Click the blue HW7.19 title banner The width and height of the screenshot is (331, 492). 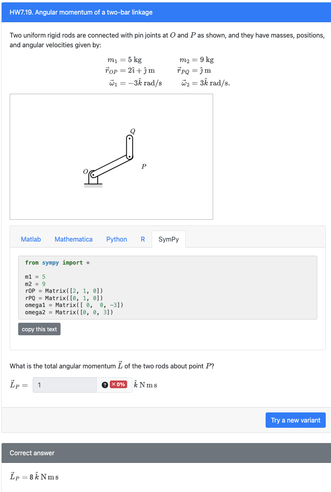[165, 12]
